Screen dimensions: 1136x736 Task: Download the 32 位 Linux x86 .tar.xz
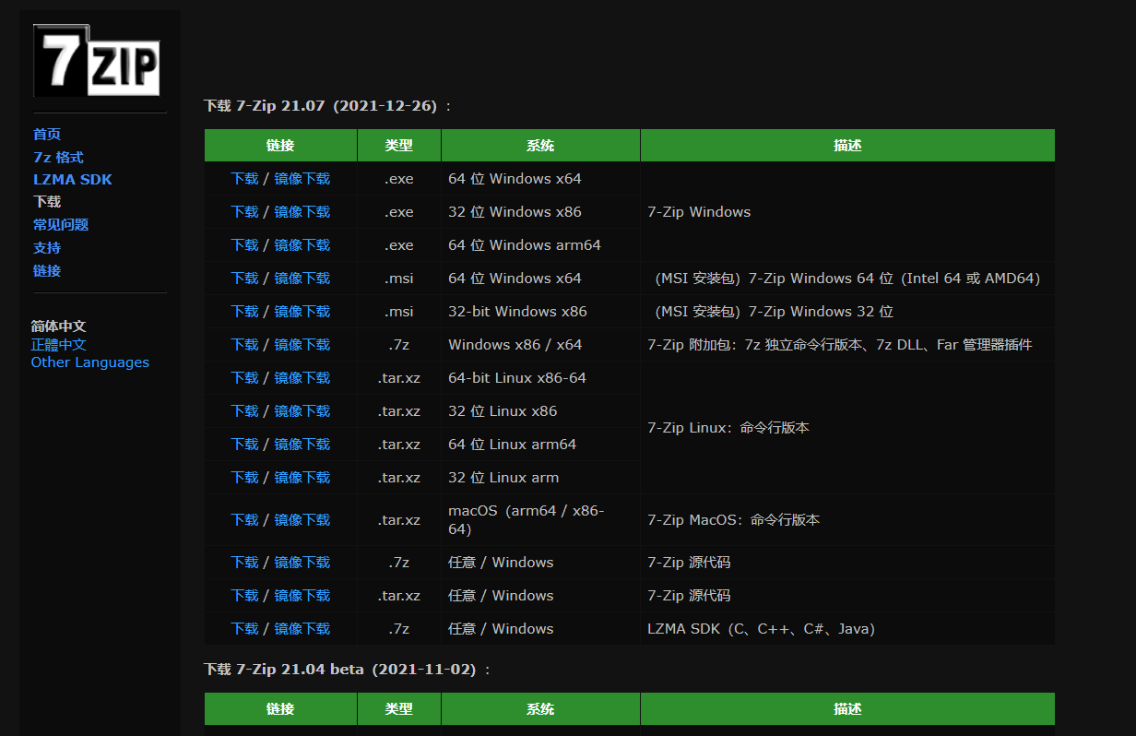pyautogui.click(x=245, y=411)
